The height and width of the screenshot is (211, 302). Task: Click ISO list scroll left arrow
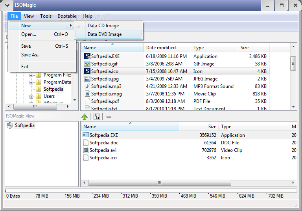84,183
